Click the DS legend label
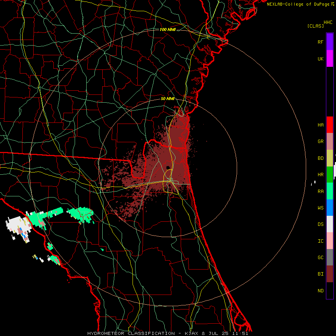The width and height of the screenshot is (336, 336). click(321, 224)
